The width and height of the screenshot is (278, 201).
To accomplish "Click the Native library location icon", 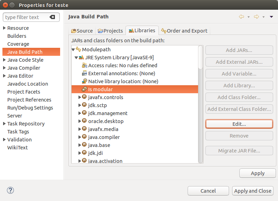I will click(84, 81).
